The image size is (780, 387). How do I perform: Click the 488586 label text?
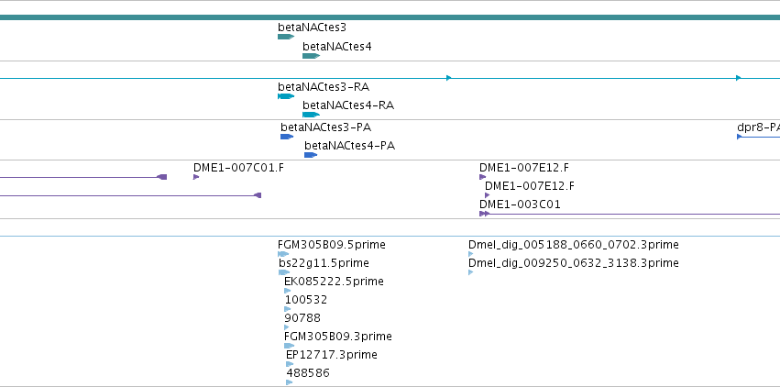[x=307, y=372]
